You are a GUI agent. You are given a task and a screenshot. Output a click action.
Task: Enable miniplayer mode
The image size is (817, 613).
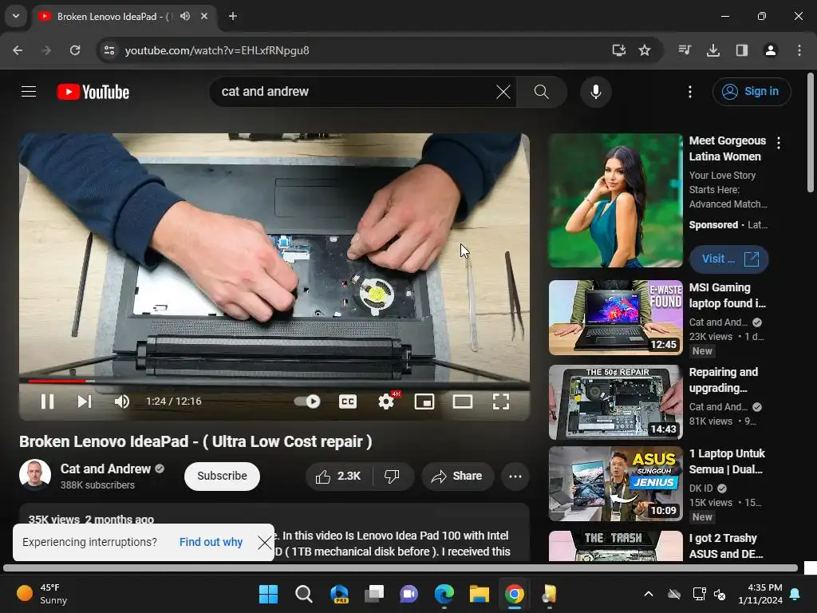(x=424, y=401)
